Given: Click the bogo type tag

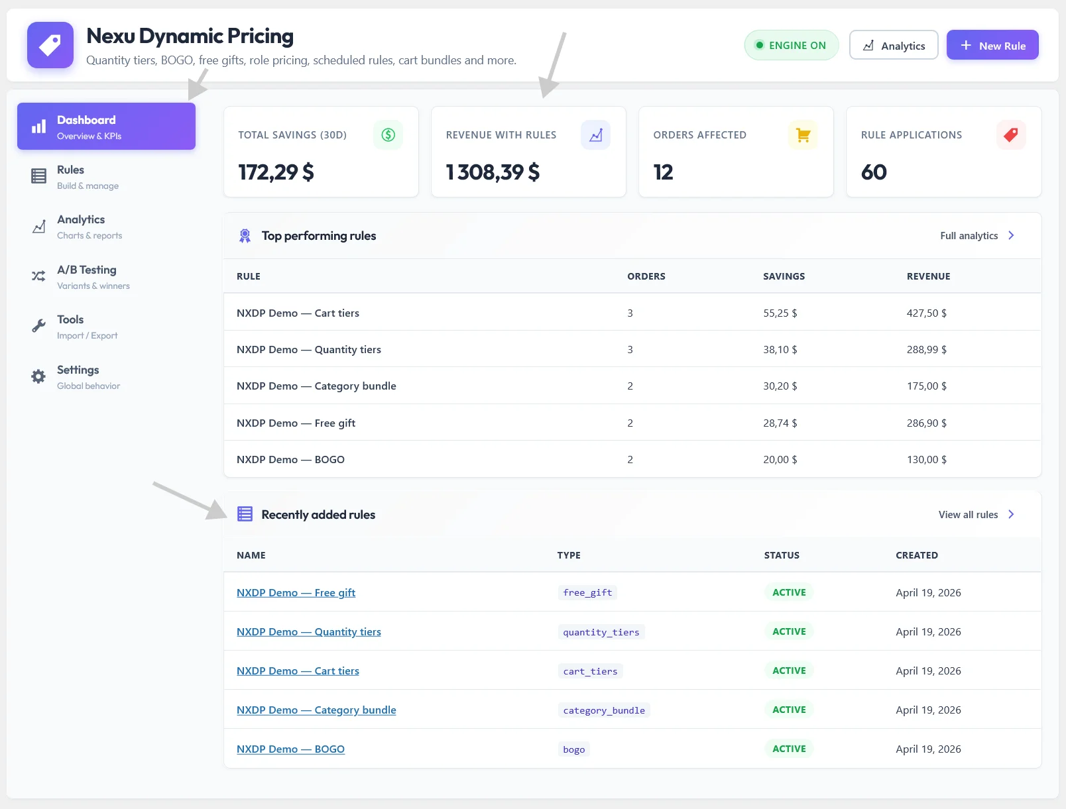Looking at the screenshot, I should (574, 749).
